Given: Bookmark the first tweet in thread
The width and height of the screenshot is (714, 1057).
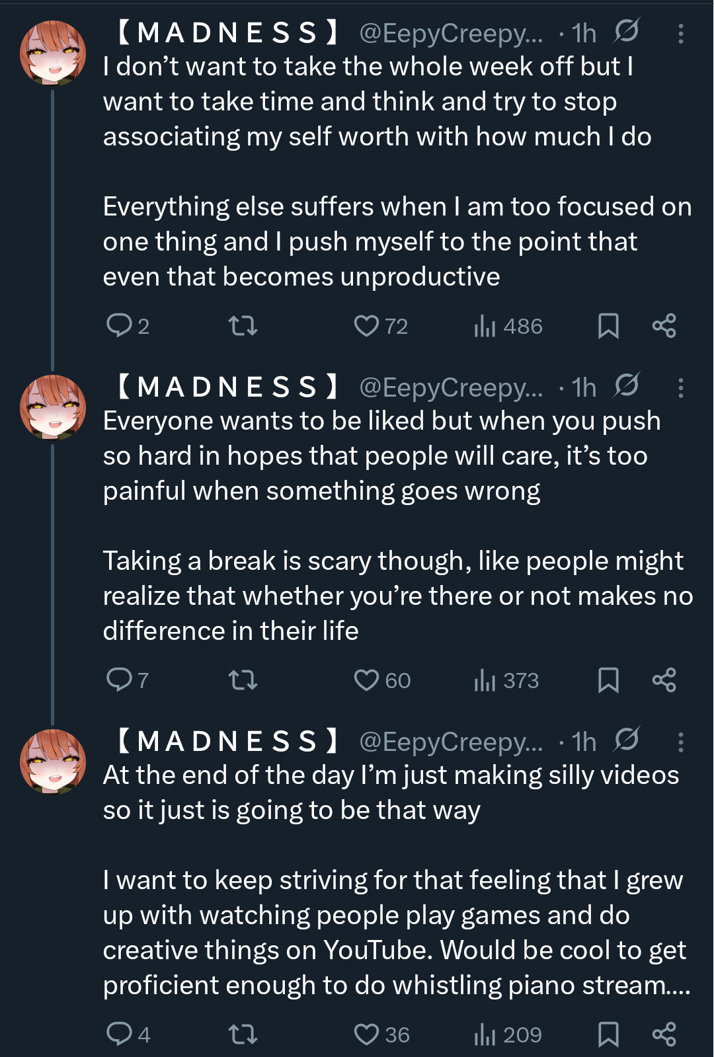Looking at the screenshot, I should pos(608,325).
